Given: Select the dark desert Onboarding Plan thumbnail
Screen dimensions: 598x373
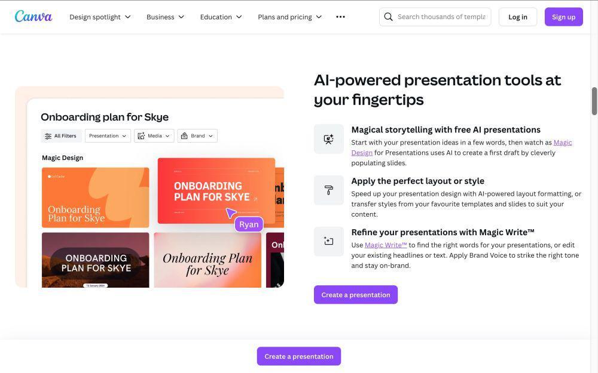Looking at the screenshot, I should pyautogui.click(x=95, y=260).
